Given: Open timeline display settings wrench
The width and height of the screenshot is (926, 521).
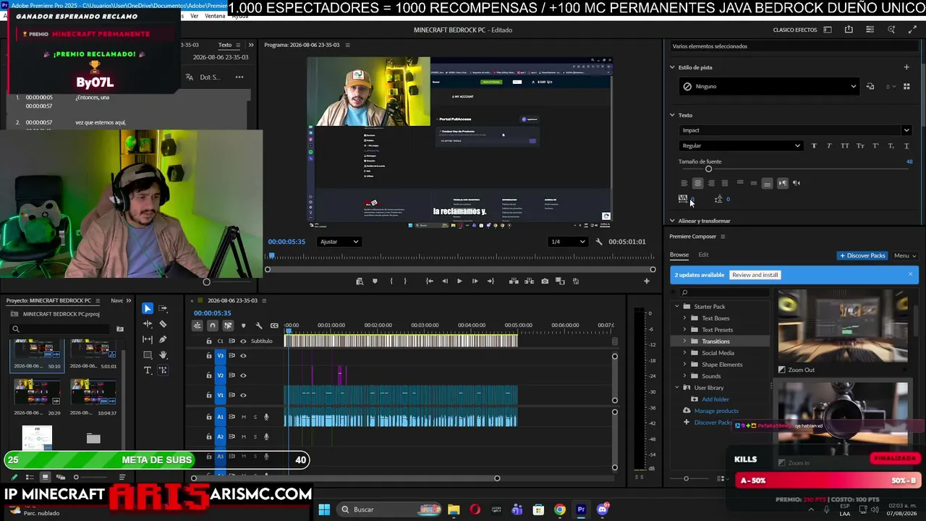Looking at the screenshot, I should point(258,326).
